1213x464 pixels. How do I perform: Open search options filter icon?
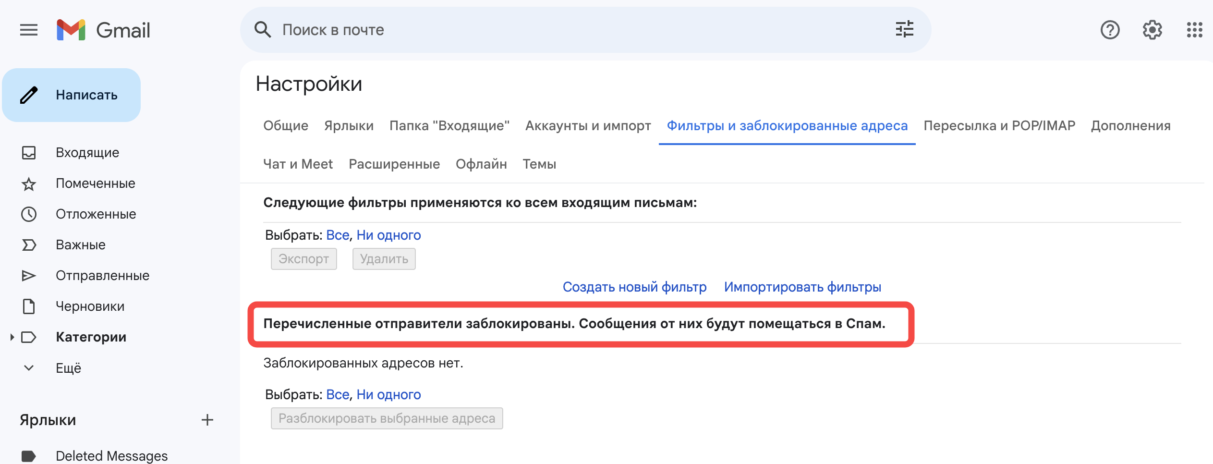(x=904, y=30)
